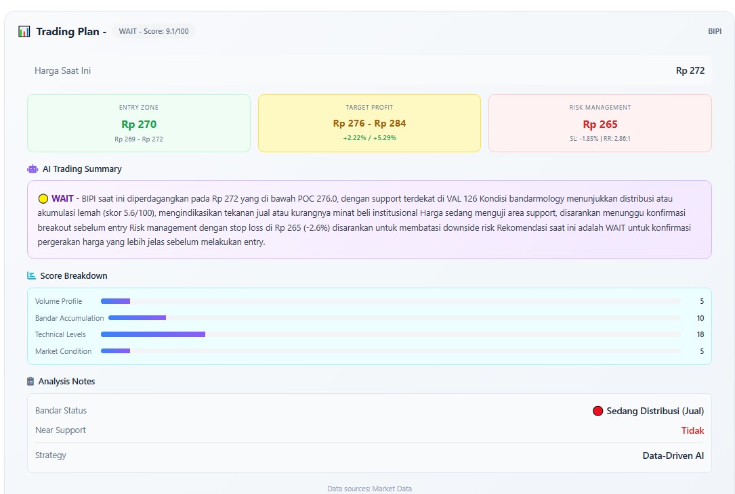Click the red Sedang Distribusi indicator dot
The width and height of the screenshot is (735, 494).
click(x=597, y=411)
